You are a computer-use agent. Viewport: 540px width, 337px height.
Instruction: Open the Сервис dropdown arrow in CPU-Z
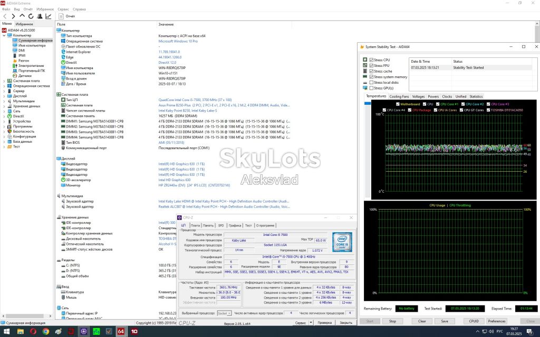click(x=311, y=323)
